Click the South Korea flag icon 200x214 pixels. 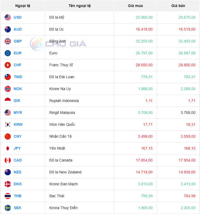(8, 124)
